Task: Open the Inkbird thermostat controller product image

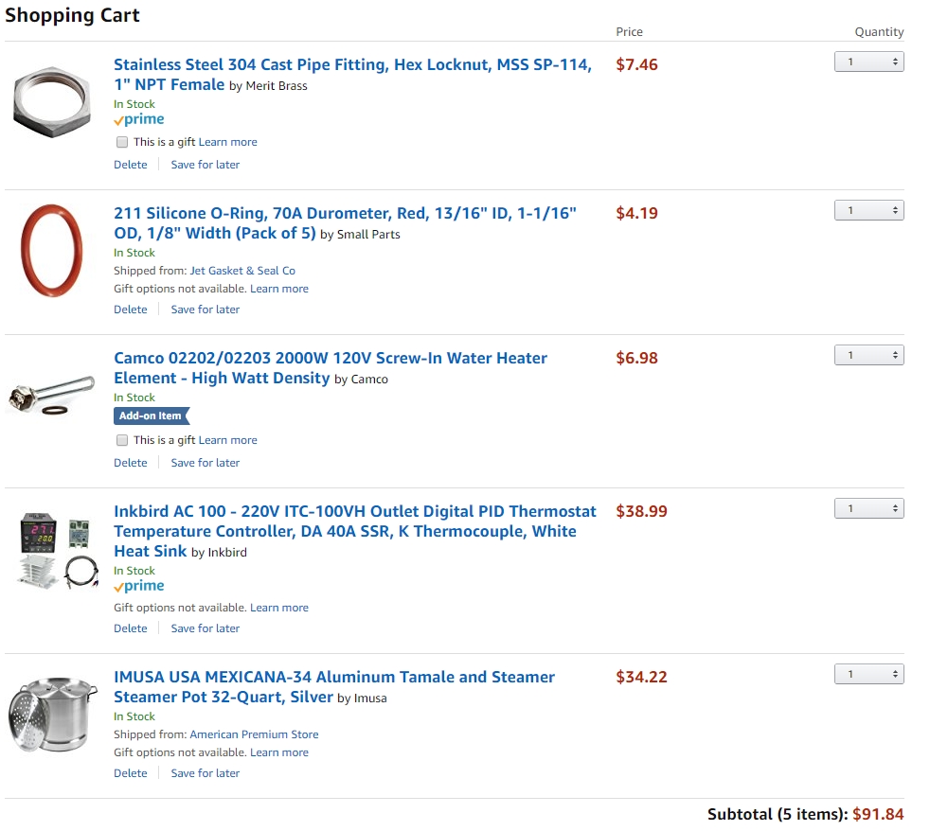Action: click(59, 551)
